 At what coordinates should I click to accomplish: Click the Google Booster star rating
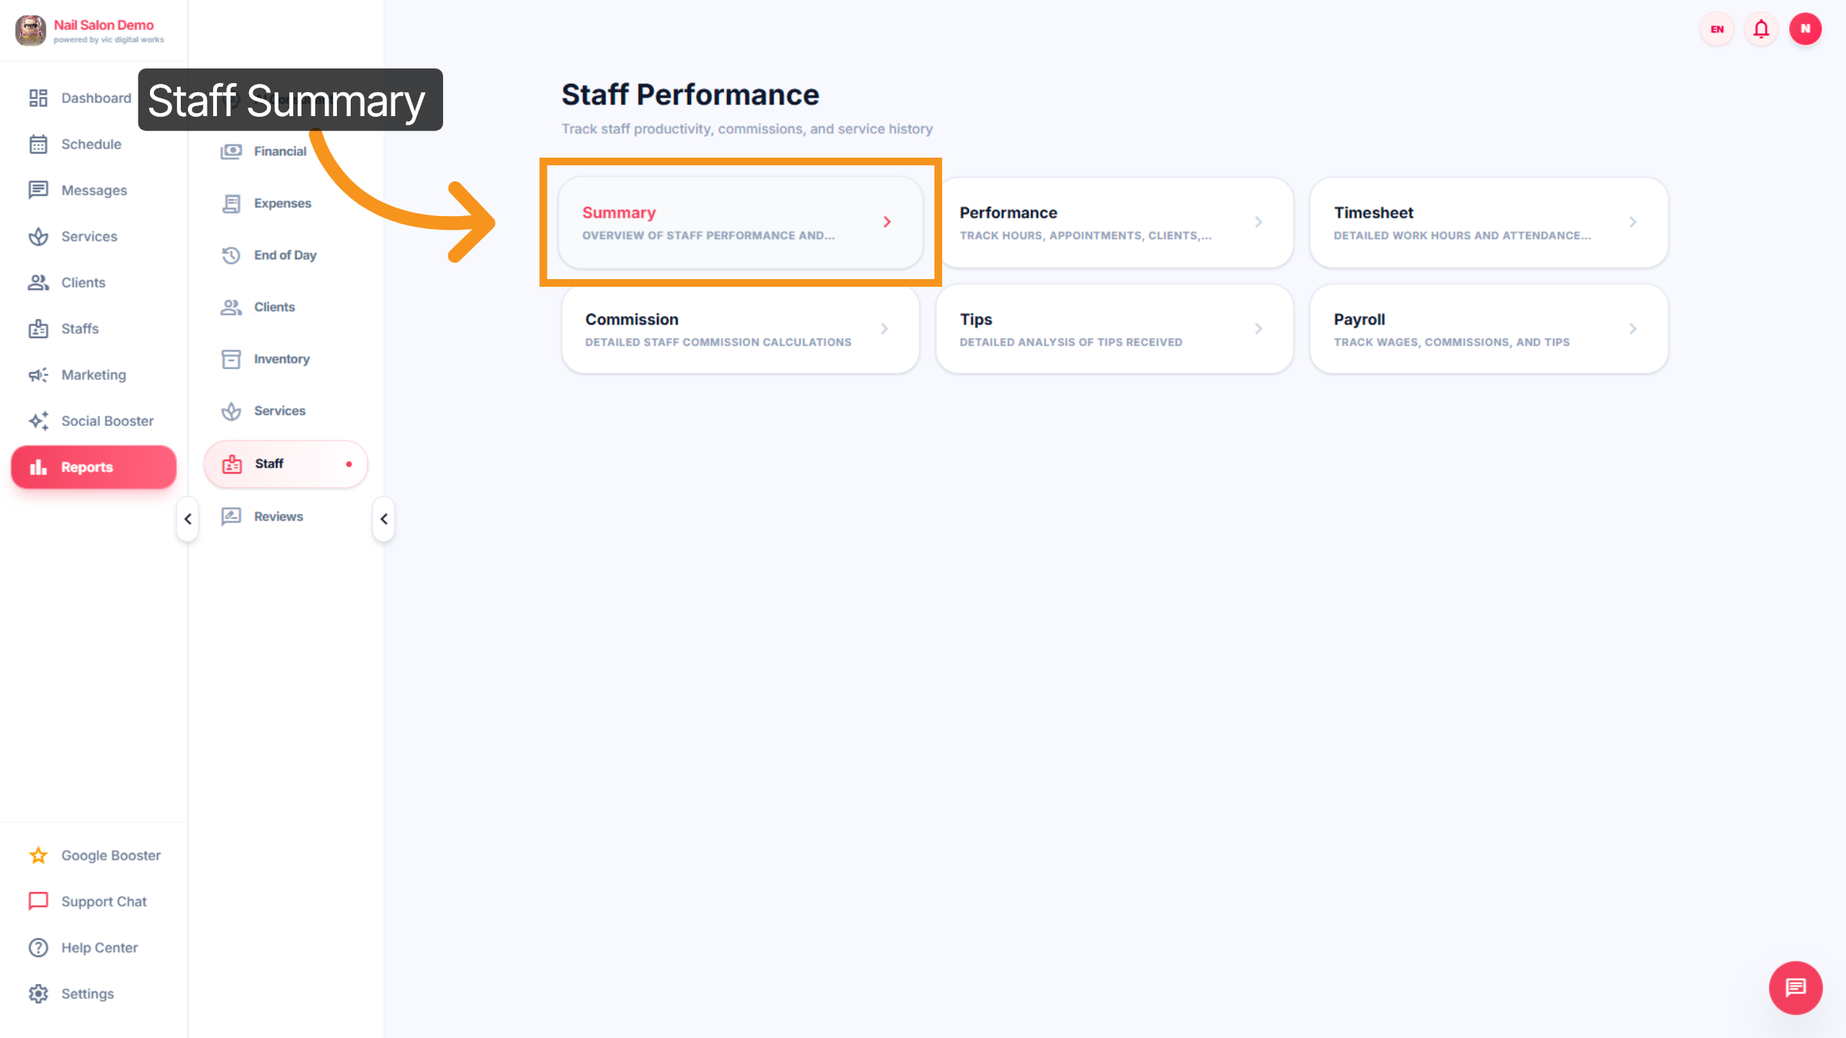coord(37,855)
